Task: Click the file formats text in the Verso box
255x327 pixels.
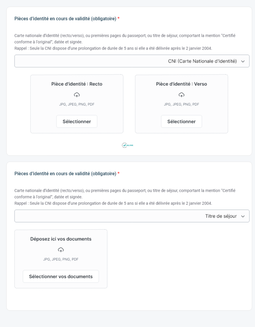Action: point(181,104)
